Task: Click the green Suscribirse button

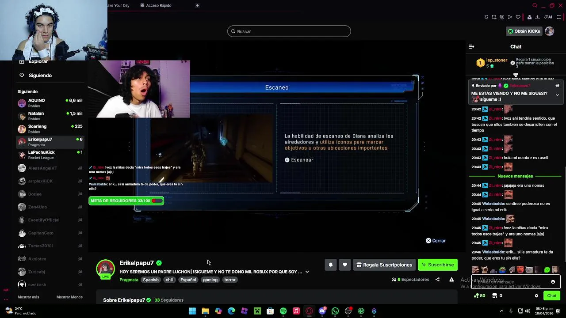Action: point(437,265)
